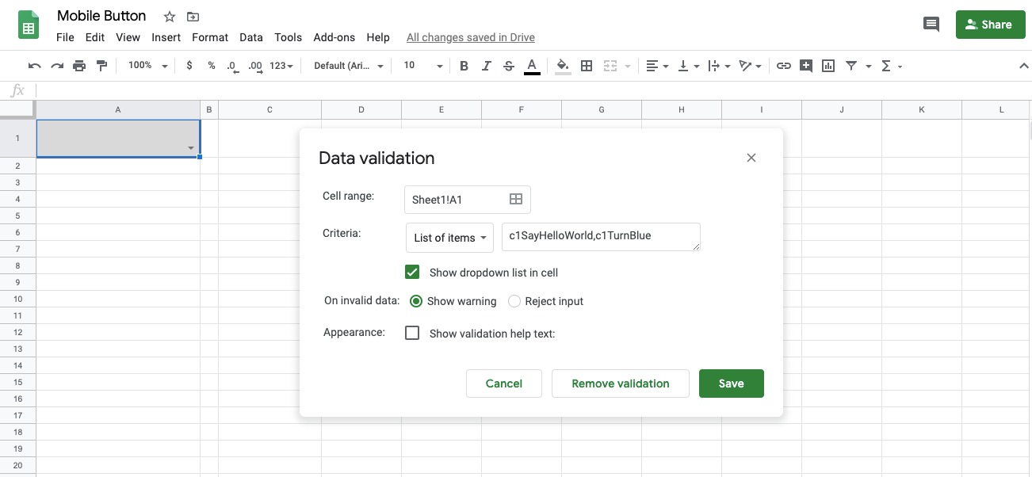Open the Data menu
The height and width of the screenshot is (477, 1032).
click(x=251, y=37)
